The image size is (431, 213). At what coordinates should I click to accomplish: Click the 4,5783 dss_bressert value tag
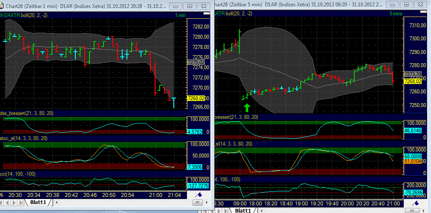[194, 132]
